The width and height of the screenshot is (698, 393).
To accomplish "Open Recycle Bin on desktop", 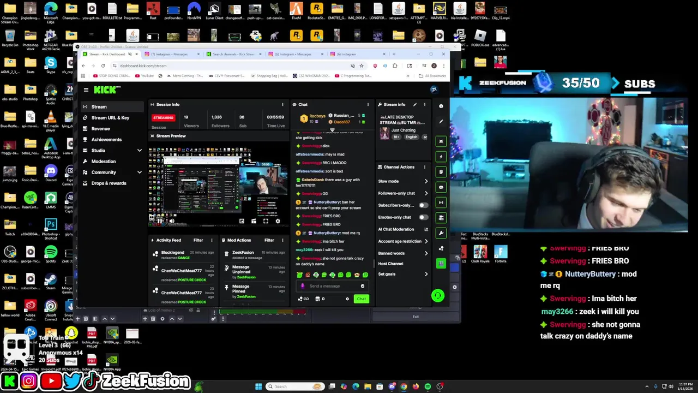I will click(10, 38).
